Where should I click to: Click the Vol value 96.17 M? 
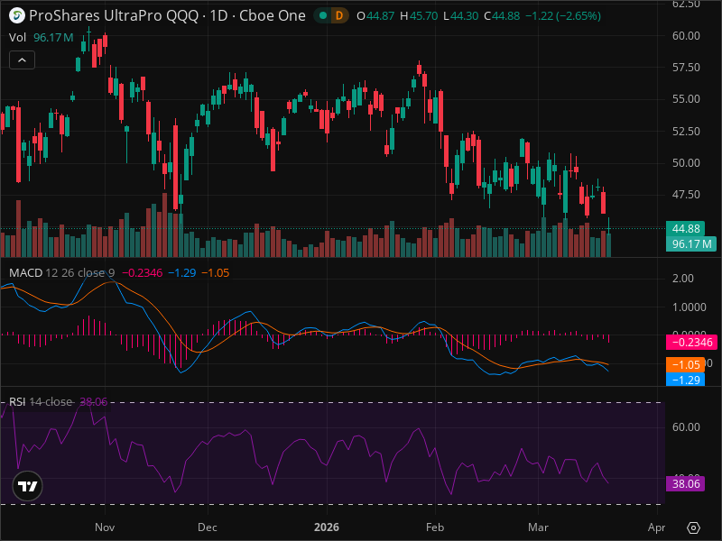53,37
